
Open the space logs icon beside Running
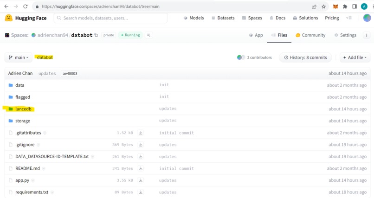[149, 35]
